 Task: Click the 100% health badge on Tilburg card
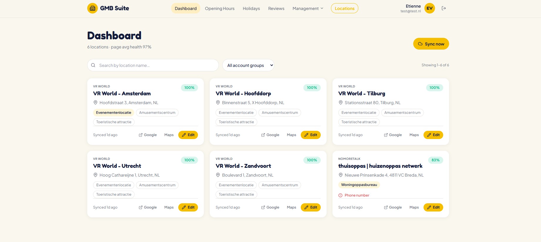(435, 88)
